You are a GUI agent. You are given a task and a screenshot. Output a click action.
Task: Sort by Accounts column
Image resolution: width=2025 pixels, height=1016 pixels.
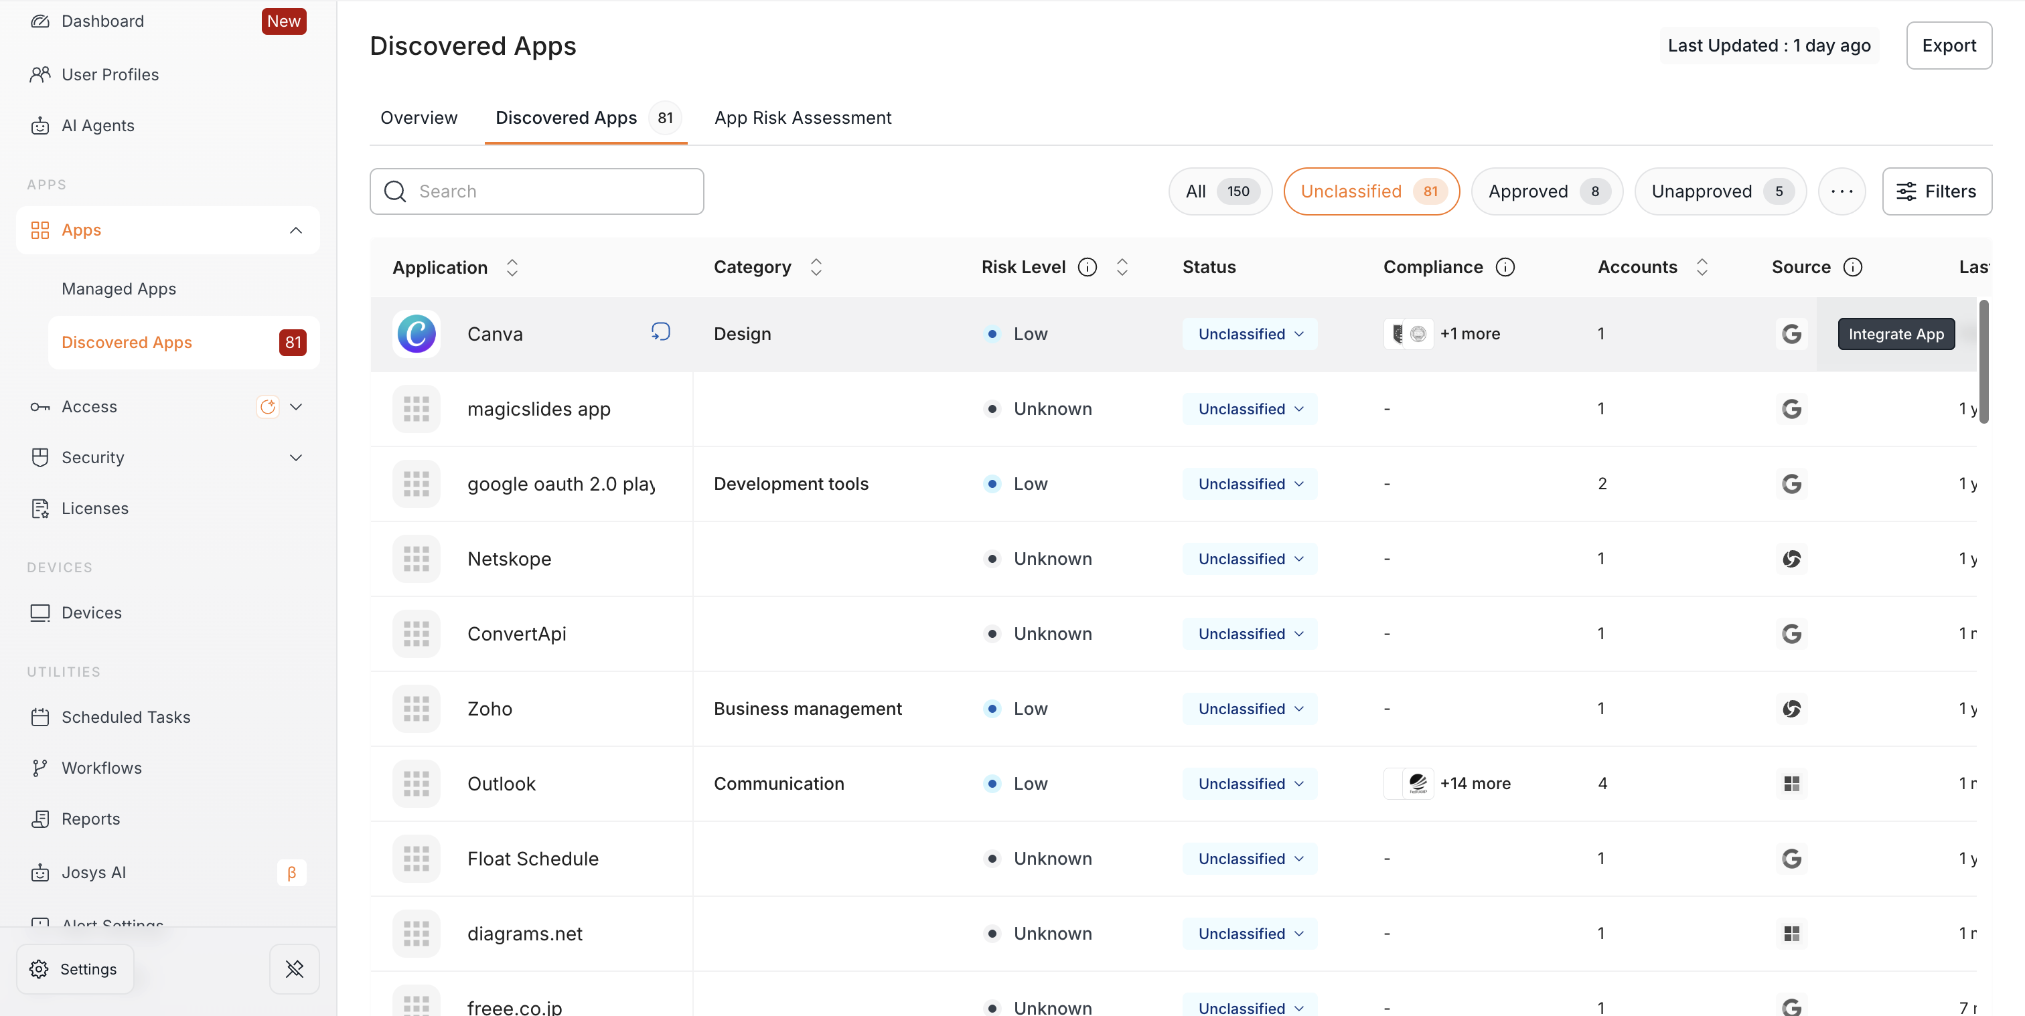[1702, 267]
